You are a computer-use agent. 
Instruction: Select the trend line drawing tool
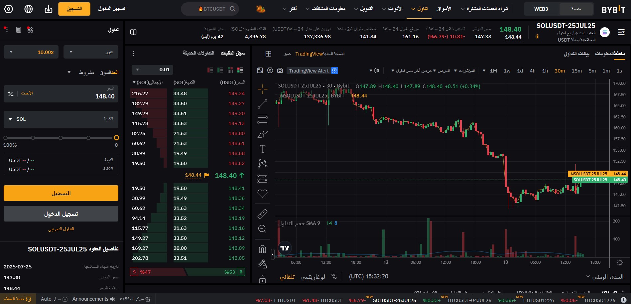[263, 103]
